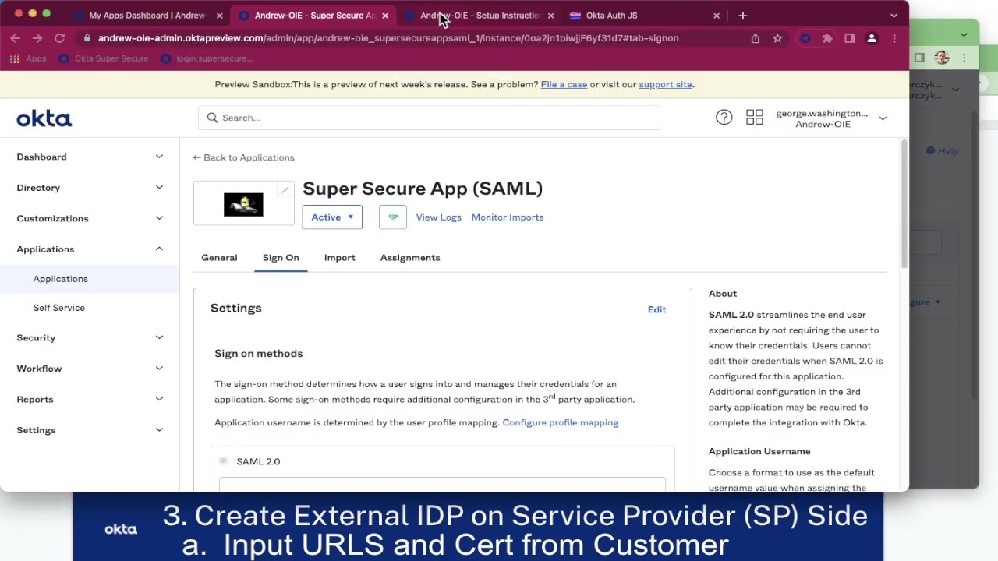Viewport: 998px width, 561px height.
Task: Open Self Service in sidebar
Action: (x=58, y=308)
